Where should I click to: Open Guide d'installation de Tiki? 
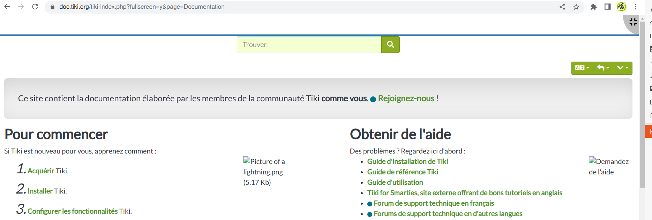(x=407, y=162)
